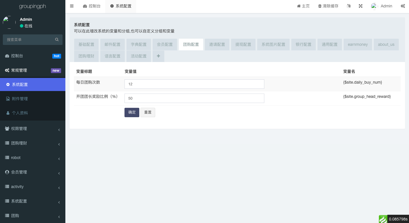409x223 pixels.
Task: Open the settings cogs icon at top right
Action: 403,6
